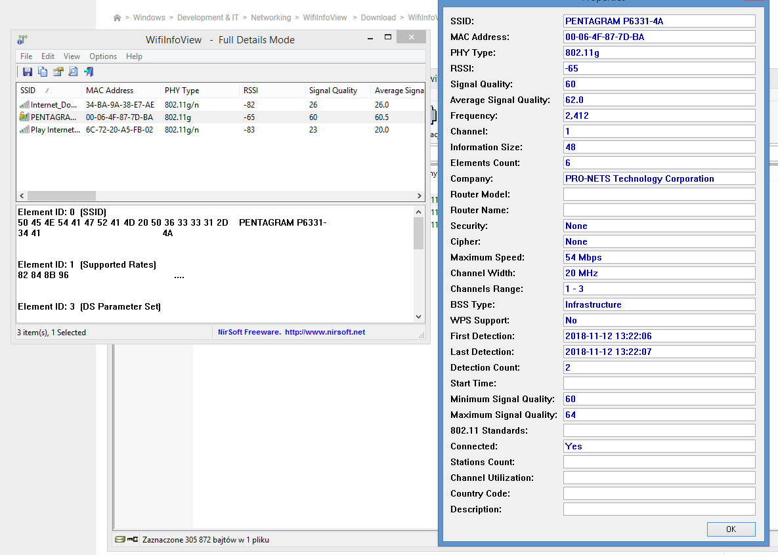Click right arrow of the horizontal scrollbar
Image resolution: width=778 pixels, height=555 pixels.
[420, 196]
